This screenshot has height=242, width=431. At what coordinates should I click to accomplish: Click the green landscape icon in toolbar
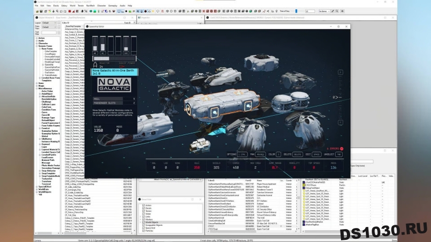[x=95, y=11]
